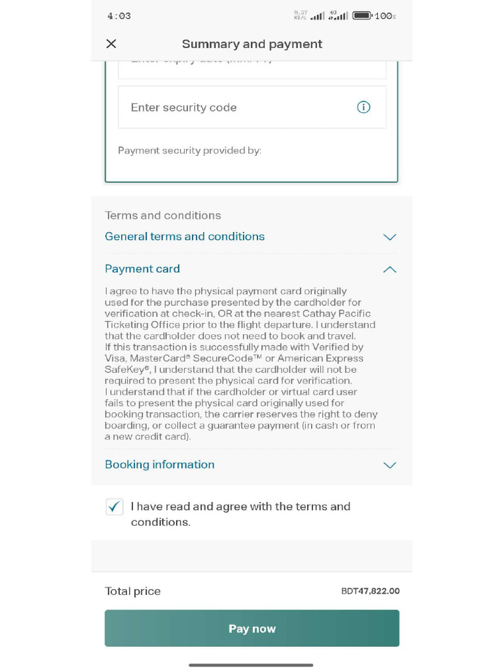Tap the 'I have read and agree' label

click(x=240, y=514)
